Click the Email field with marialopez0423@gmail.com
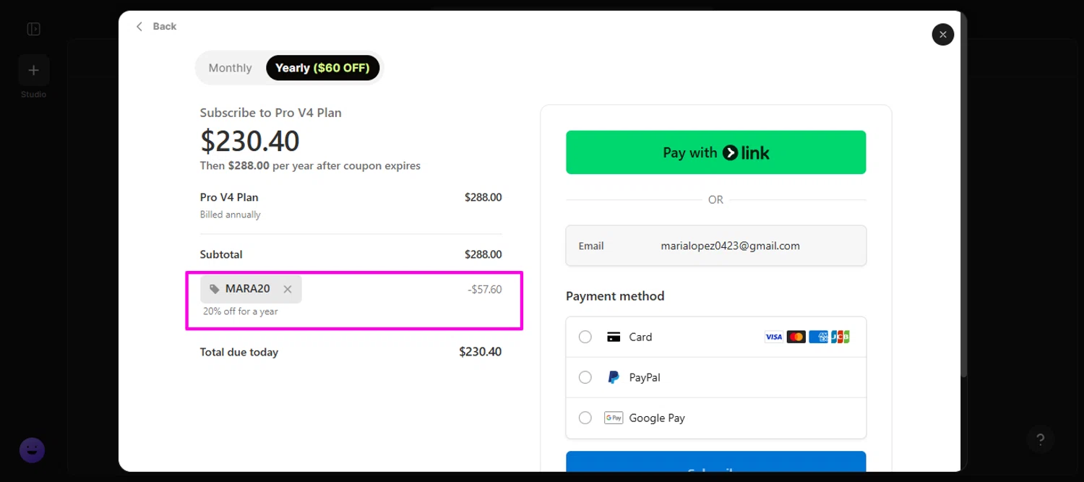The image size is (1084, 482). tap(715, 246)
